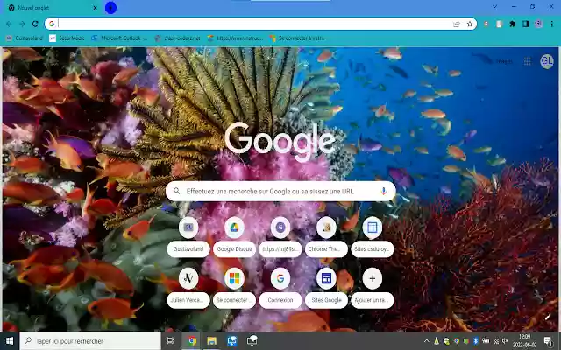561x350 pixels.
Task: Open the Chrome three-dot menu
Action: pos(552,24)
